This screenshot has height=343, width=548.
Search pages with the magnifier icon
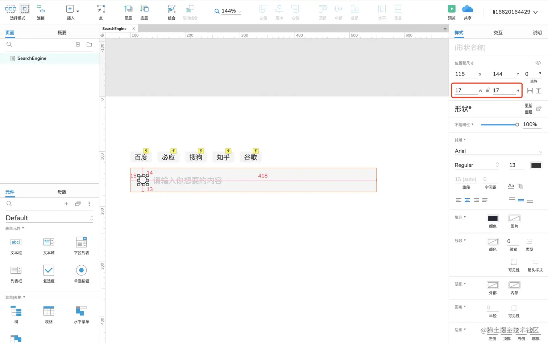9,44
